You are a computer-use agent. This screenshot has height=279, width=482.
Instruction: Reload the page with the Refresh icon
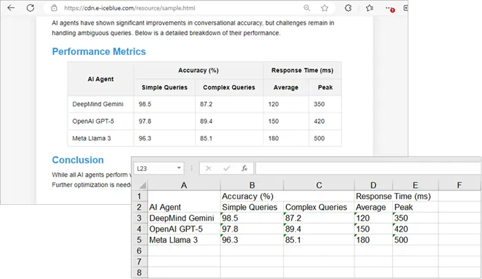[30, 8]
